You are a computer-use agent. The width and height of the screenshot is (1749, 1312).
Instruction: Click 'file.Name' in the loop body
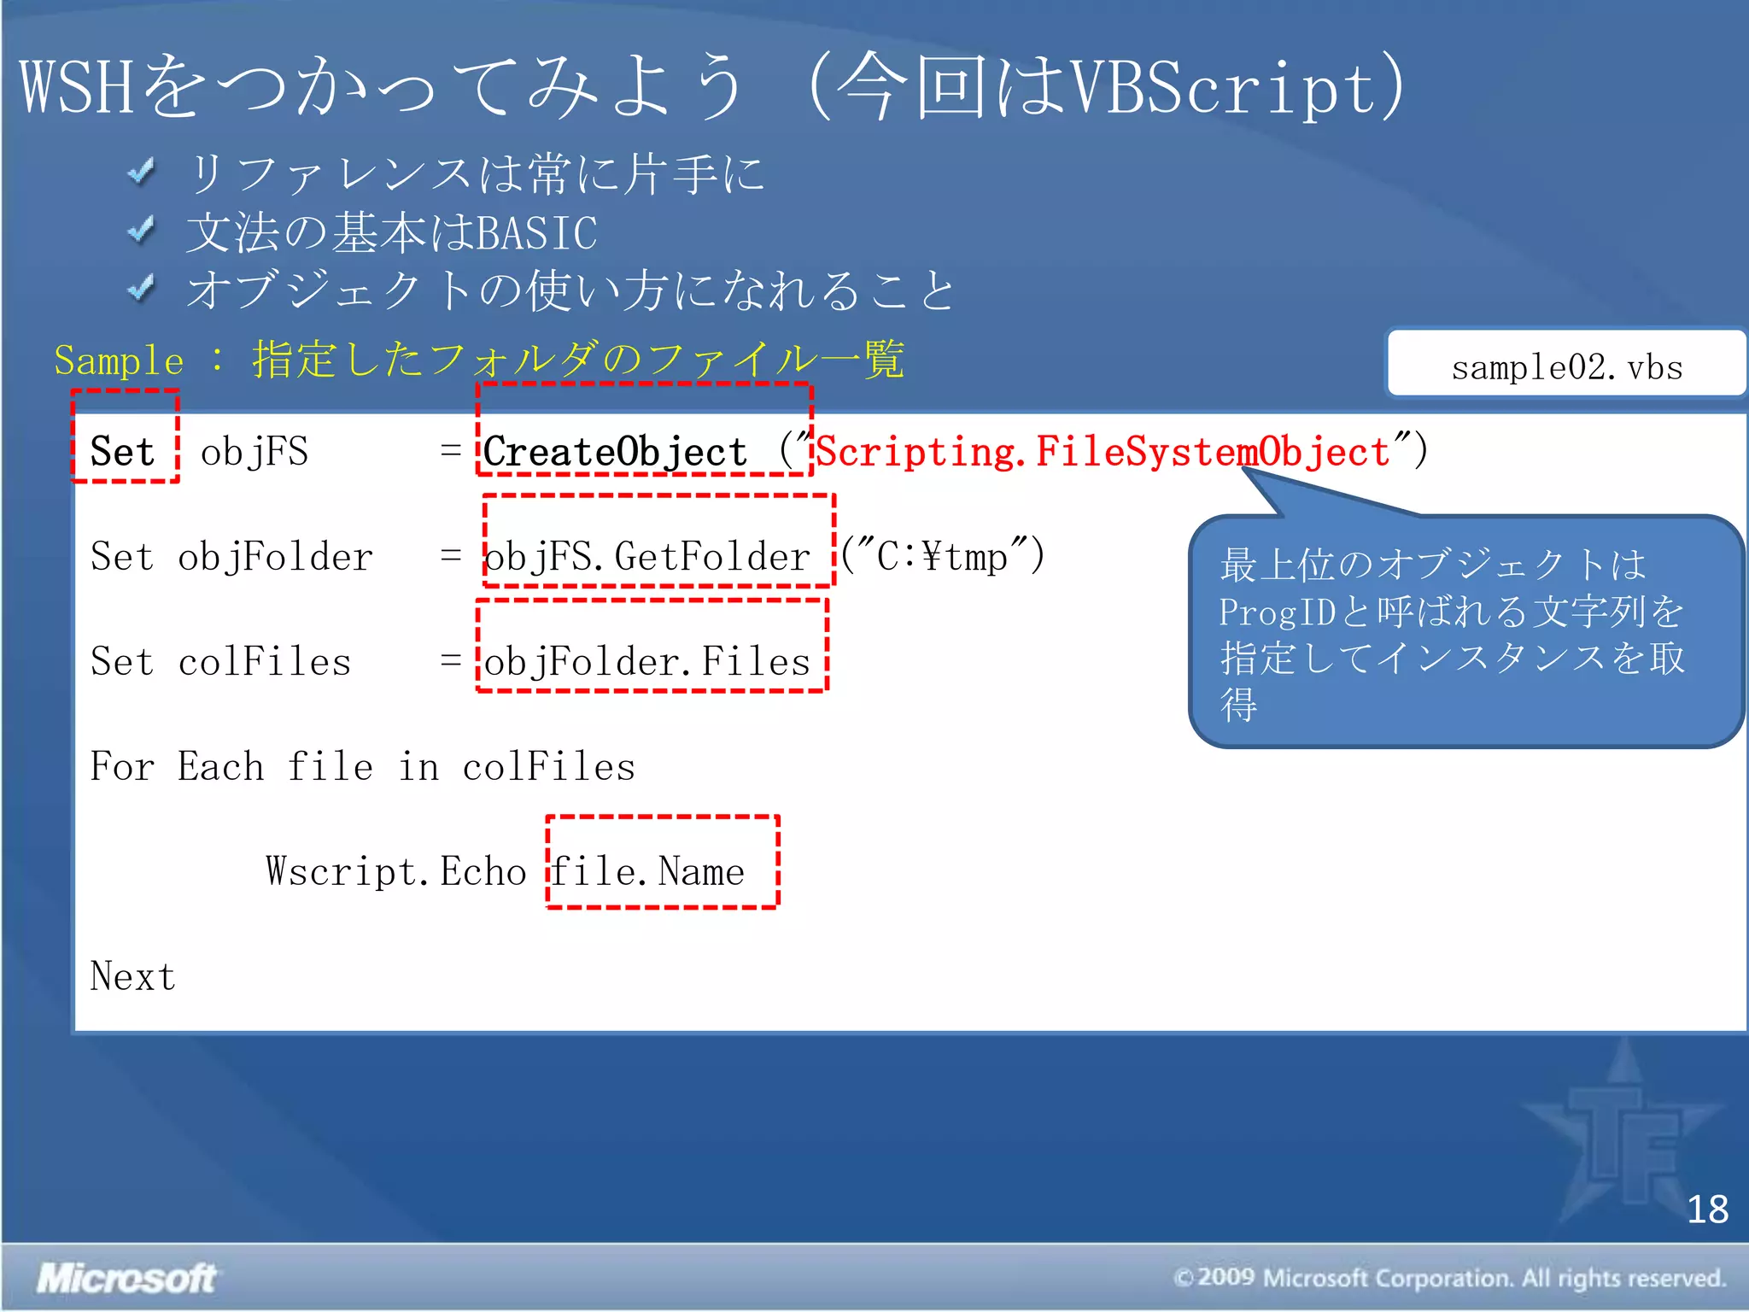point(647,871)
